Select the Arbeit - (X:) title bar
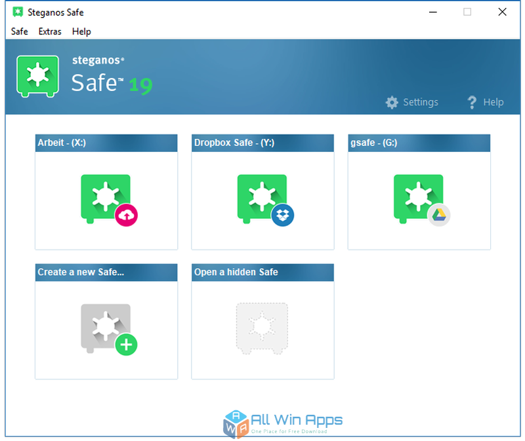This screenshot has width=525, height=441. coord(106,143)
